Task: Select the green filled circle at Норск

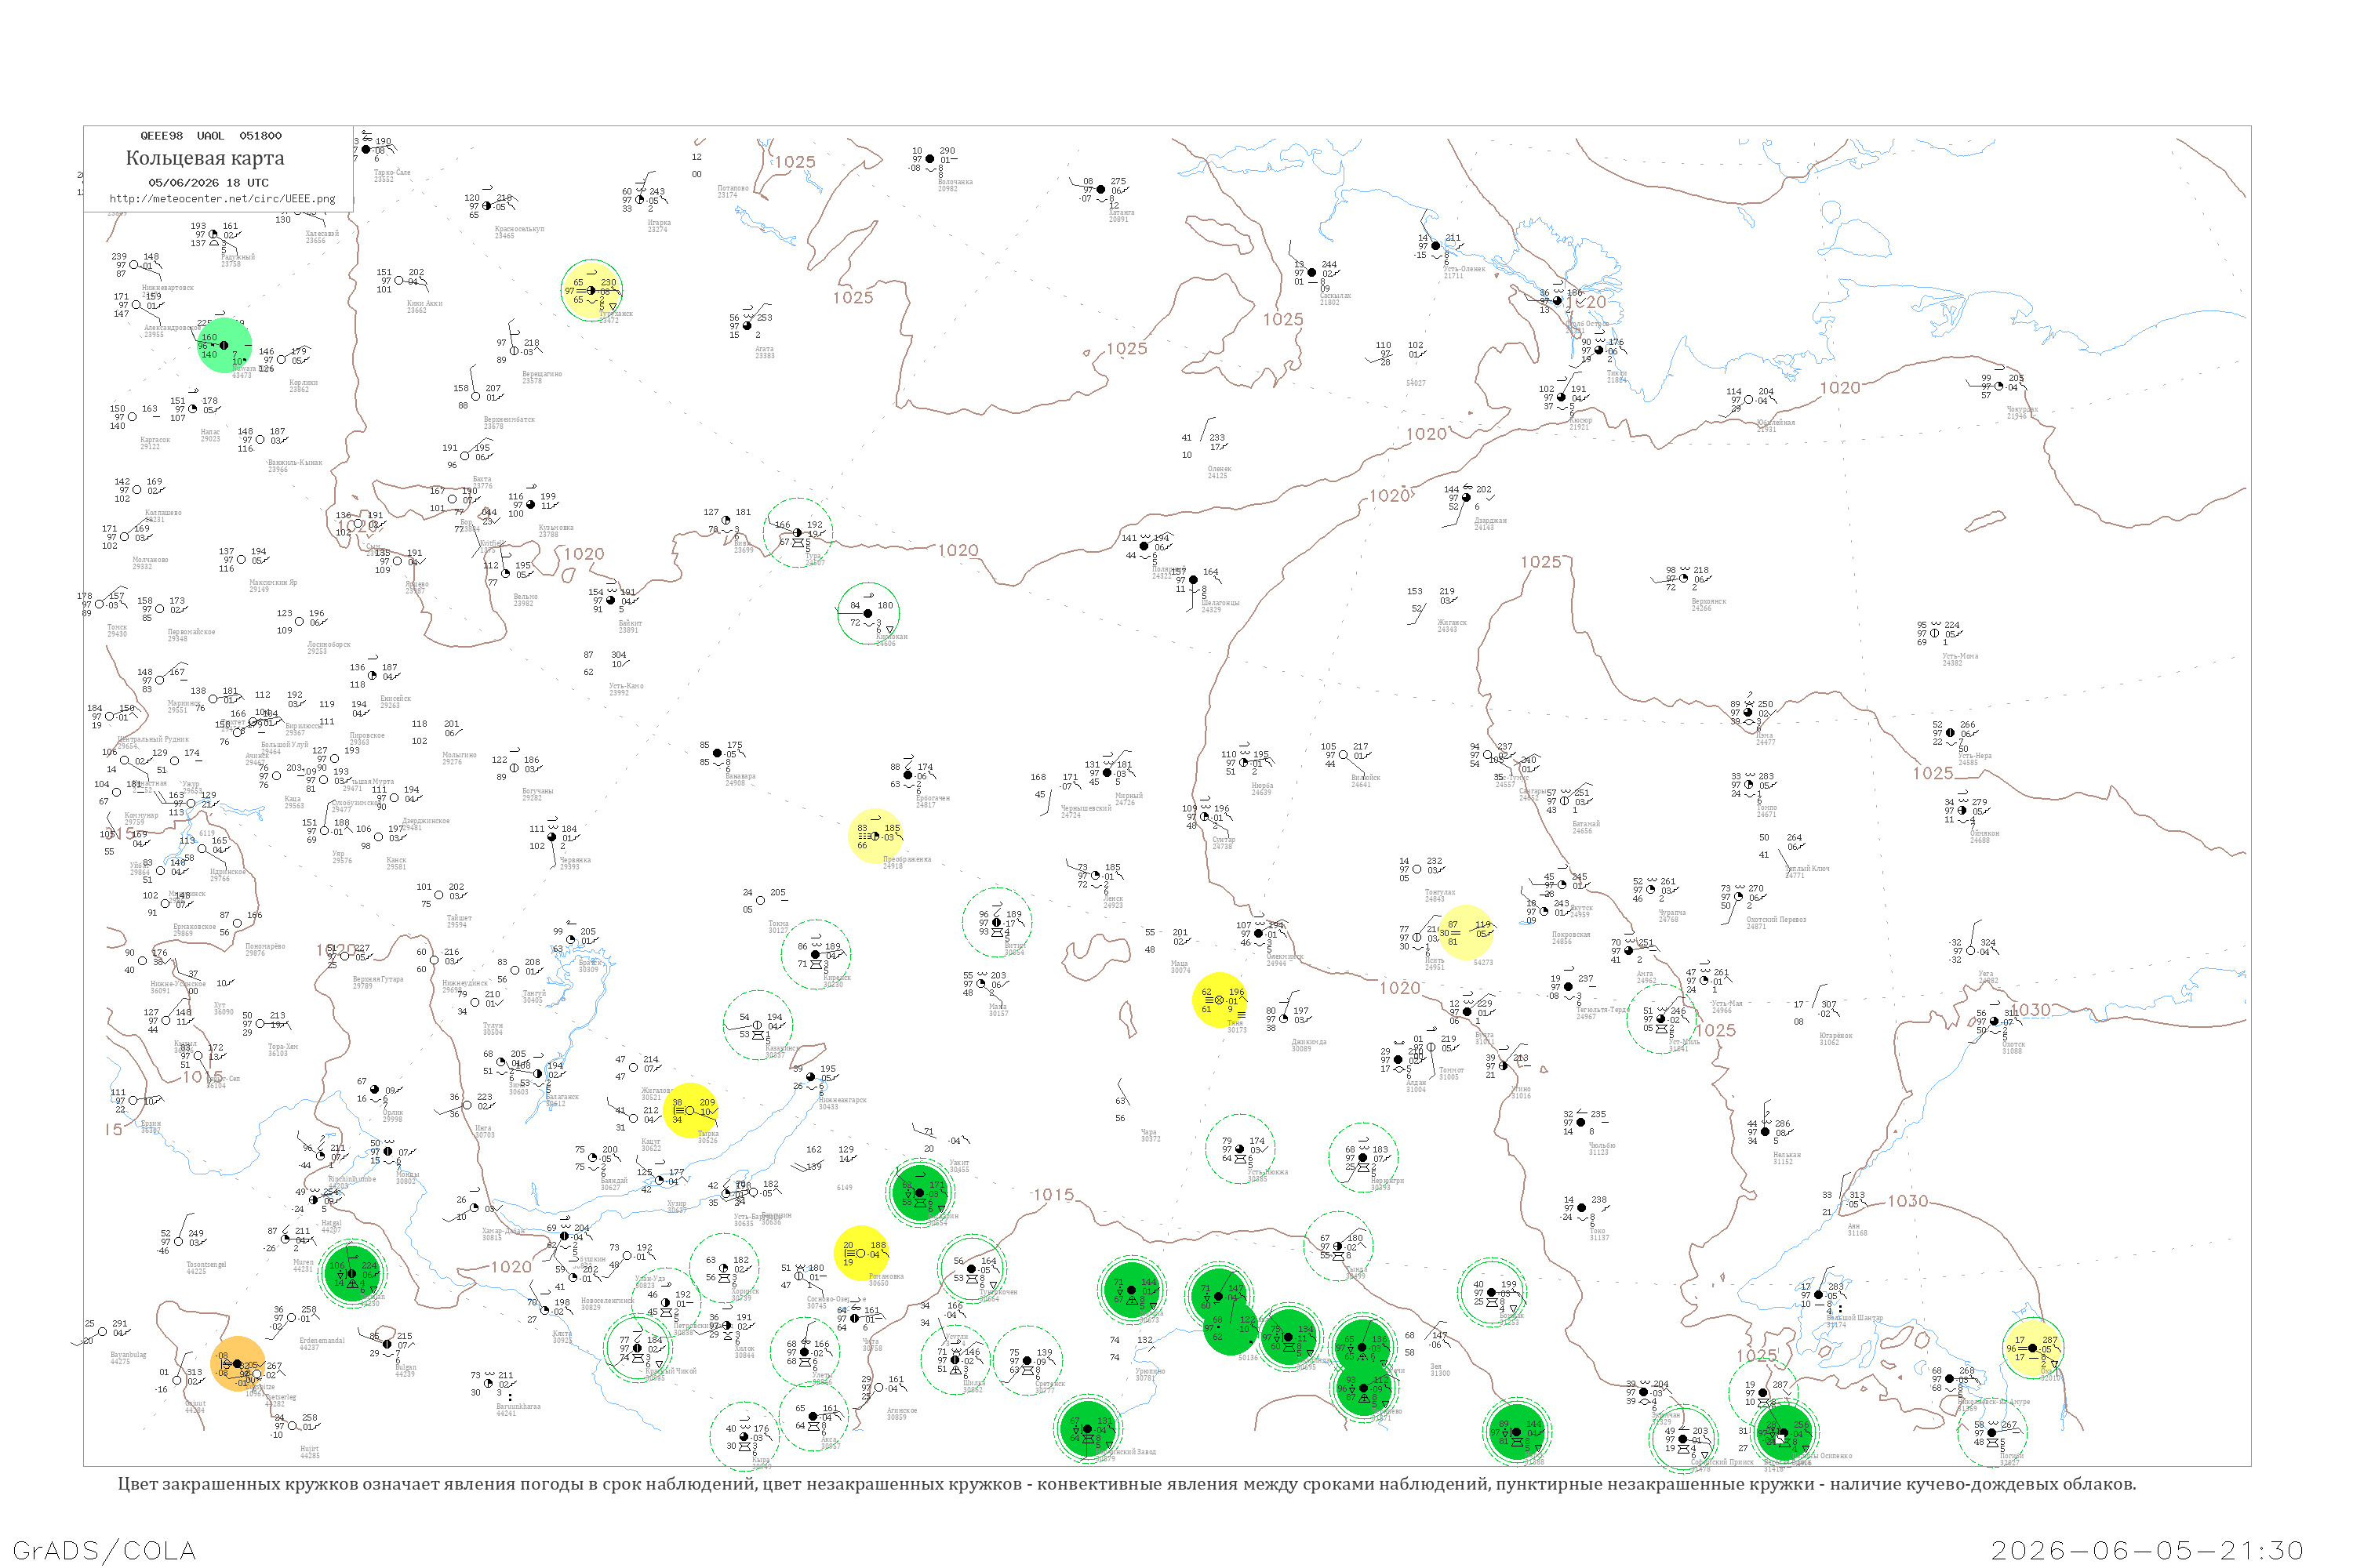Action: click(1518, 1432)
